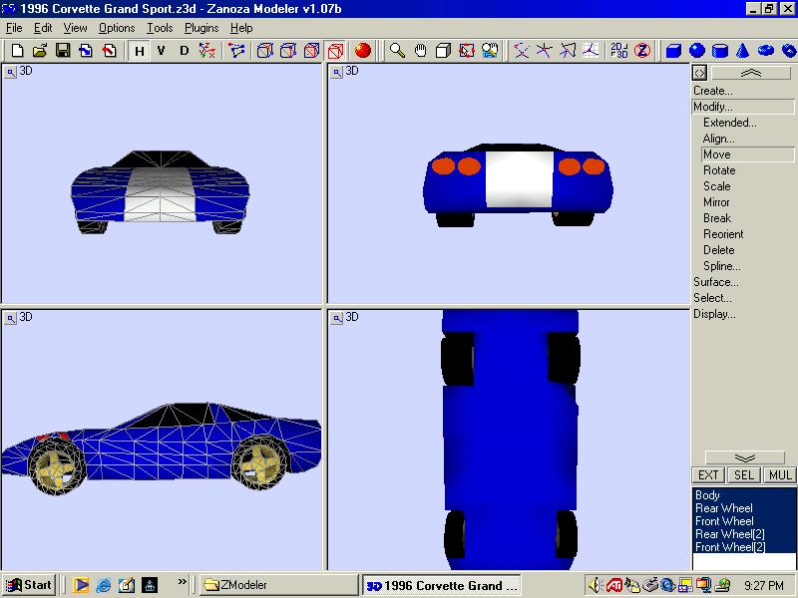This screenshot has width=798, height=598.
Task: Expand the Surface... command group
Action: pos(716,282)
